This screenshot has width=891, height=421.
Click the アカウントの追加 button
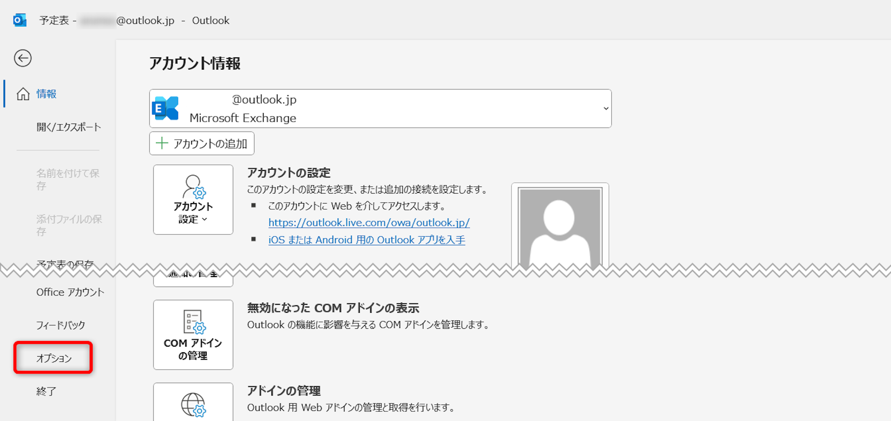tap(202, 144)
